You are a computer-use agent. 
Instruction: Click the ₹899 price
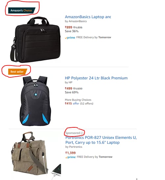coord(69,27)
